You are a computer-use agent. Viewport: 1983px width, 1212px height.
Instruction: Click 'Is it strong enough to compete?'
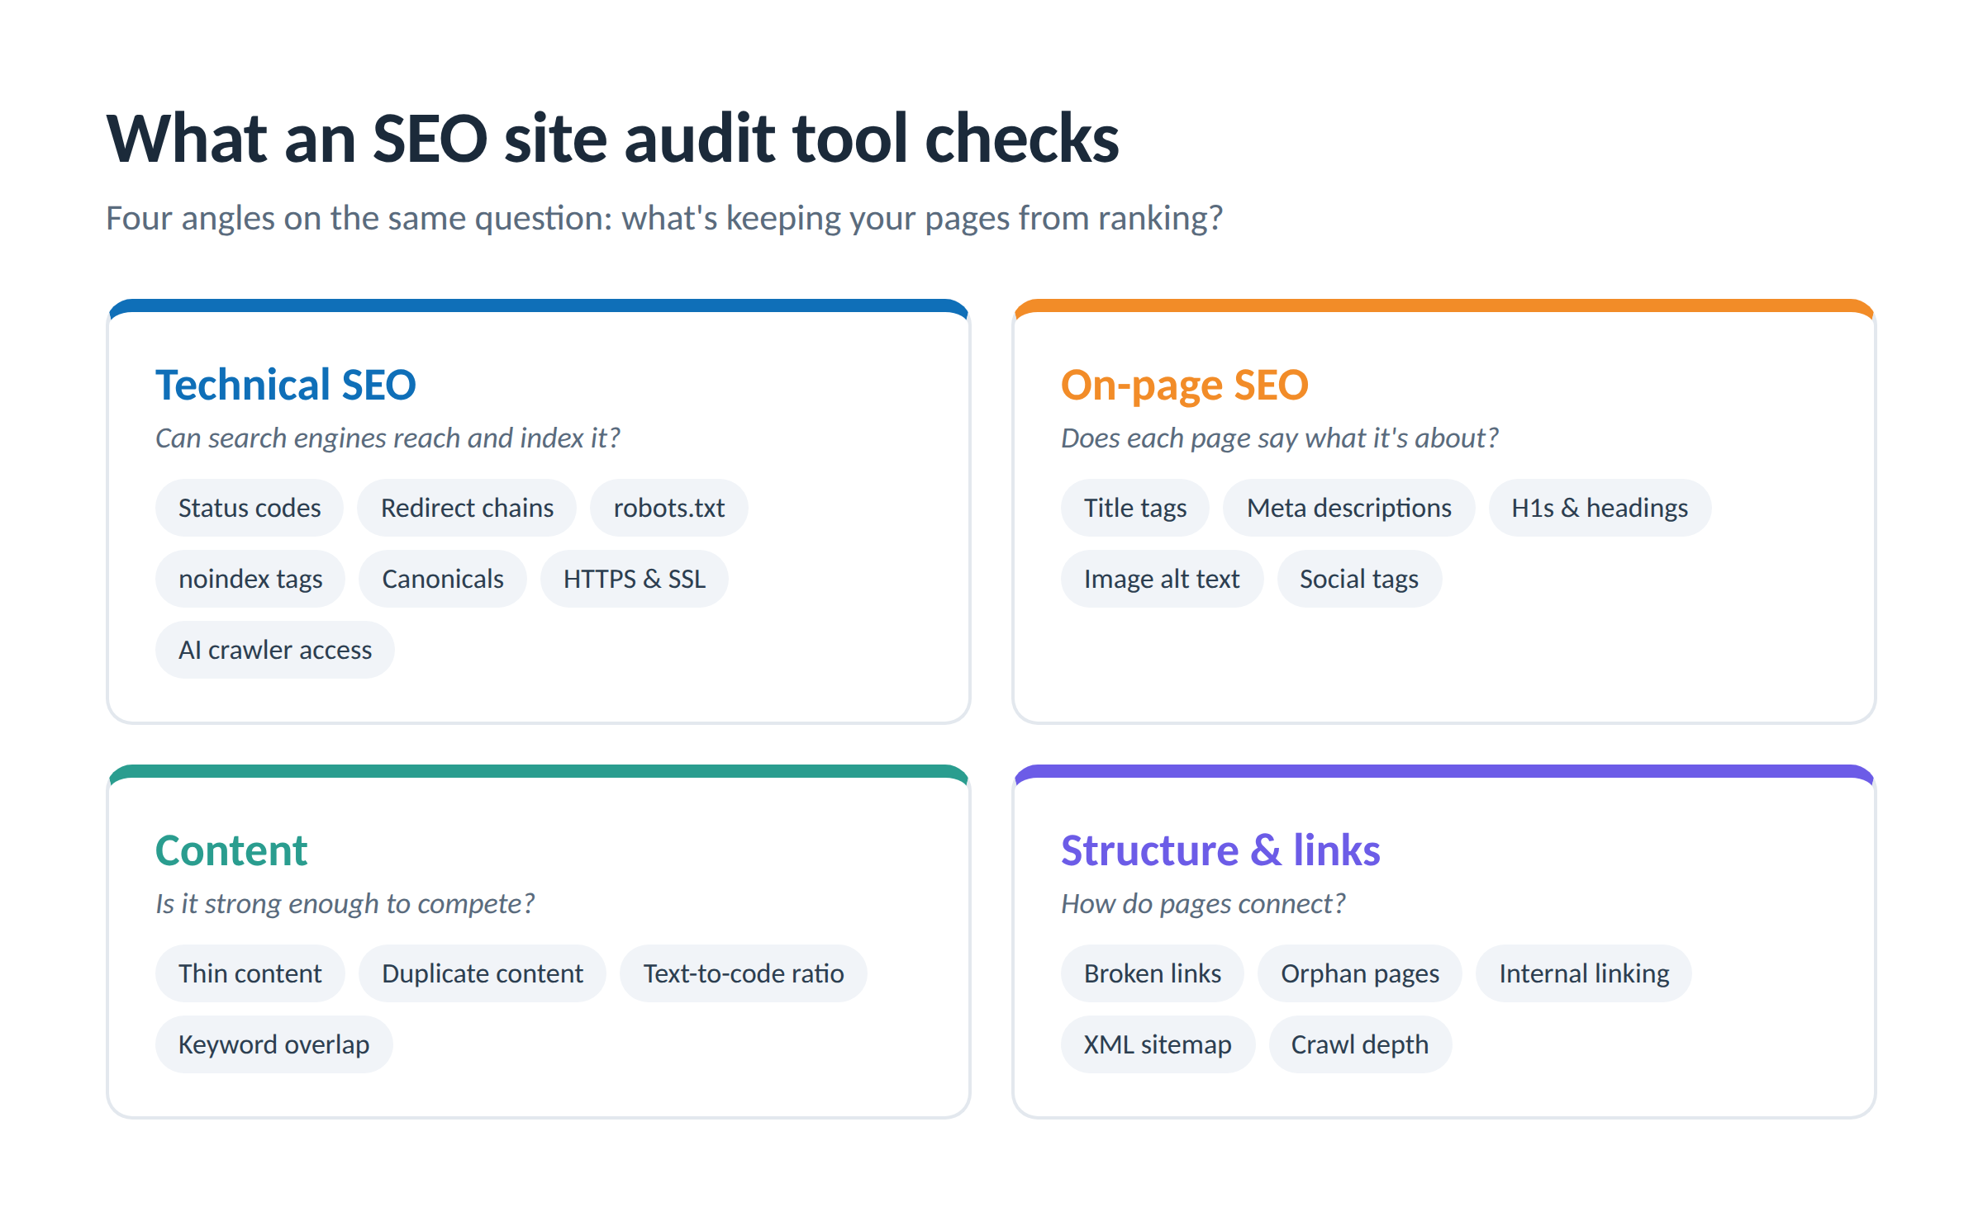pos(345,903)
